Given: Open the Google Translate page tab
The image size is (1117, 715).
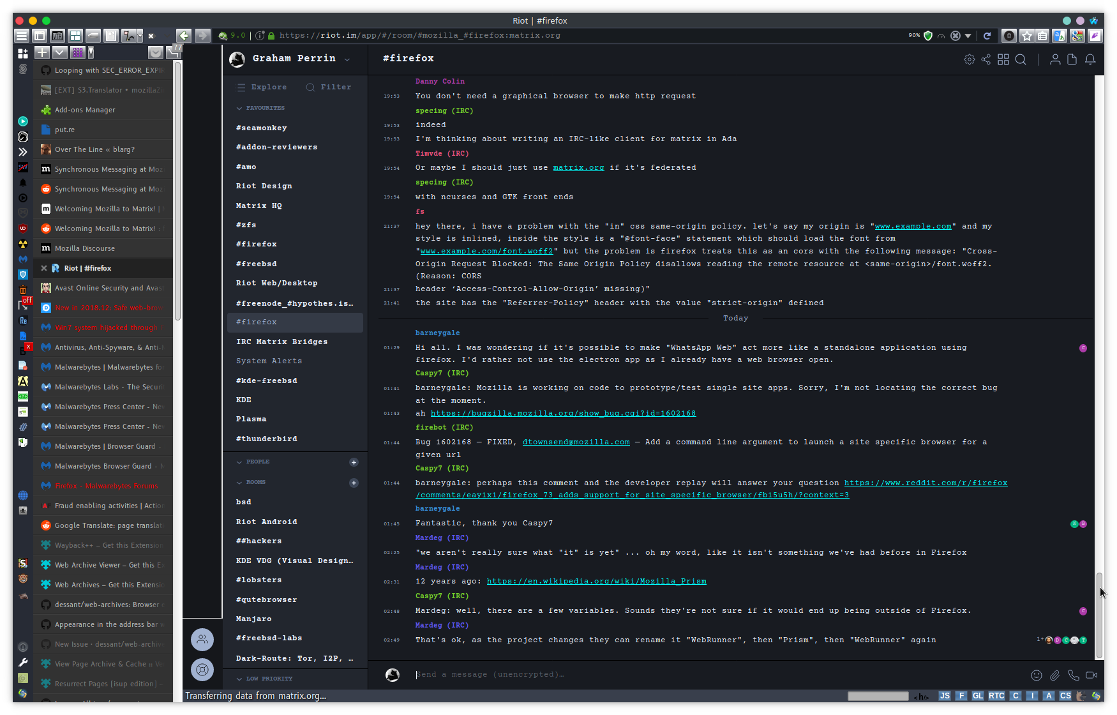Looking at the screenshot, I should 103,525.
